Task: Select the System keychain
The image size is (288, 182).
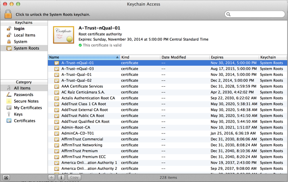Action: [24, 42]
